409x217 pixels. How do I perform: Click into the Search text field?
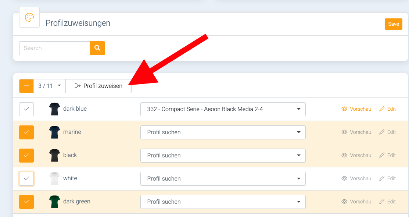coord(54,48)
